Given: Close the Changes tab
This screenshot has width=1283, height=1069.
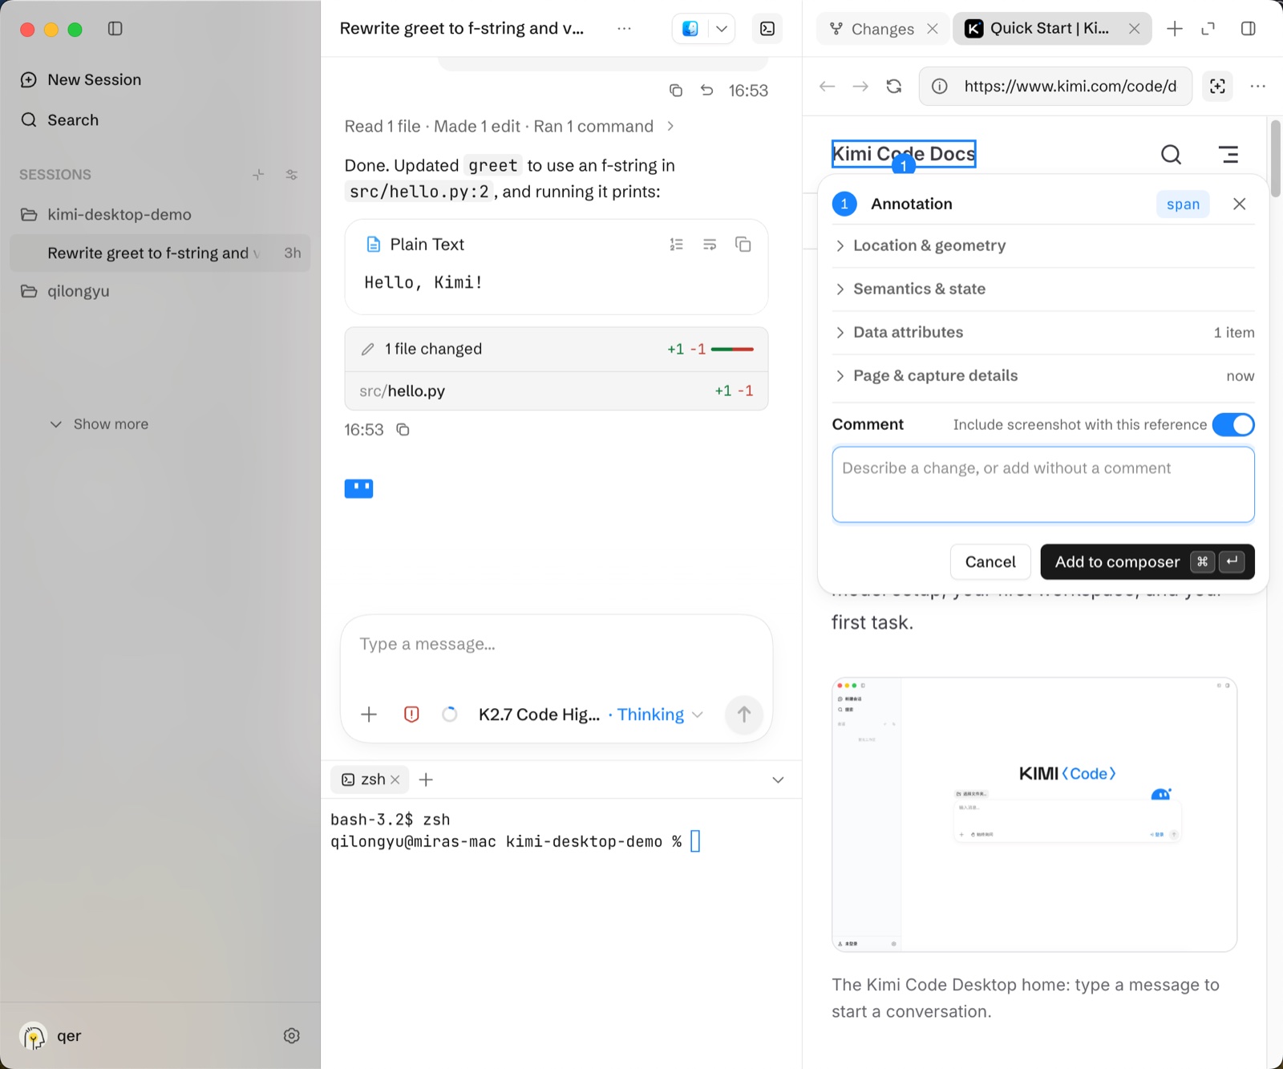Looking at the screenshot, I should 933,29.
